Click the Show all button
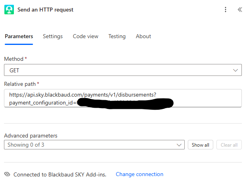The image size is (247, 184). tap(201, 145)
